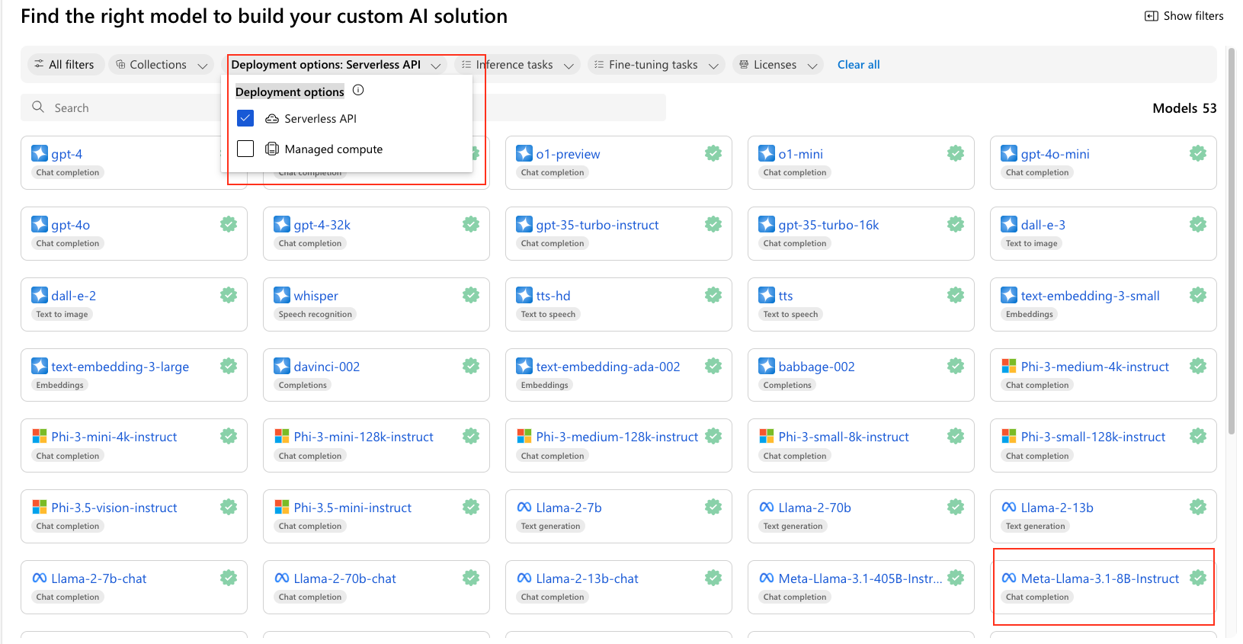Viewport: 1243px width, 644px height.
Task: Click the Meta logo on Llama-2-13b-chat card
Action: [524, 578]
